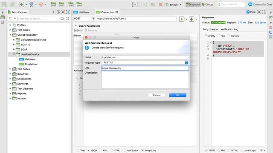Collapse the Query Parameters section
This screenshot has width=273, height=153.
(x=76, y=26)
